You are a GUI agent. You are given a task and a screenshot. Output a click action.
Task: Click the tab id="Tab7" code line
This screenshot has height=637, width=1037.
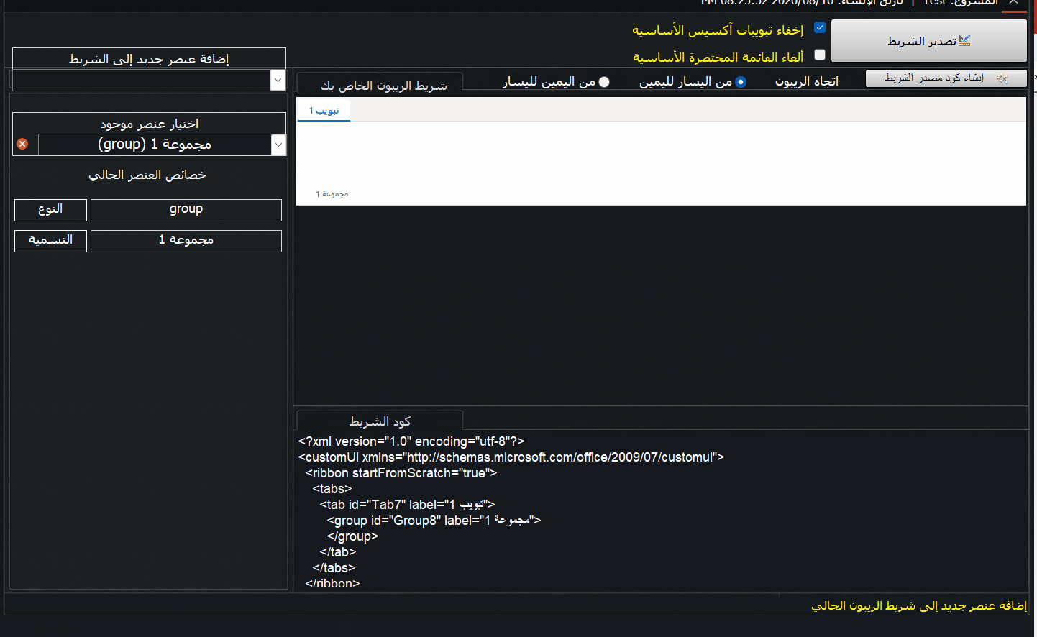click(x=407, y=505)
